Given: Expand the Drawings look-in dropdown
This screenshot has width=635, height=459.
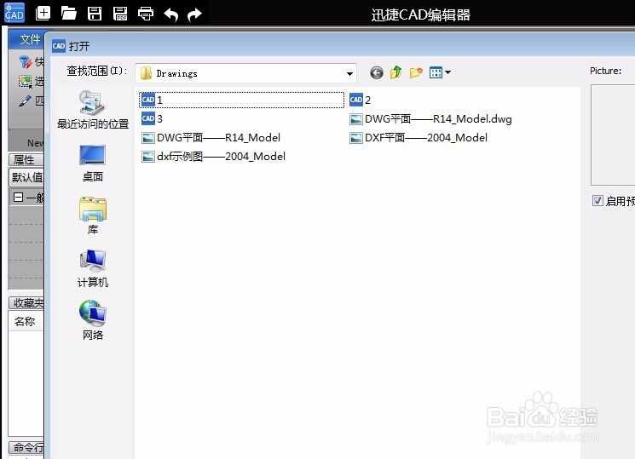Looking at the screenshot, I should (x=349, y=74).
